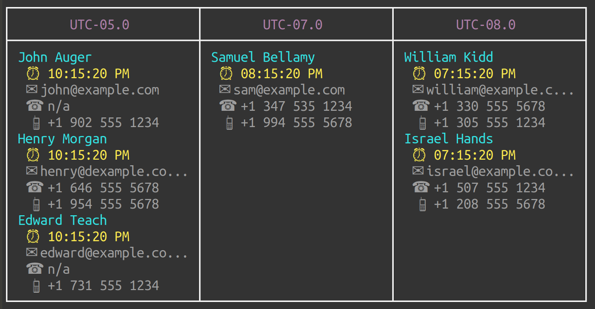
Task: Click the Henry Morgan contact name
Action: (62, 139)
